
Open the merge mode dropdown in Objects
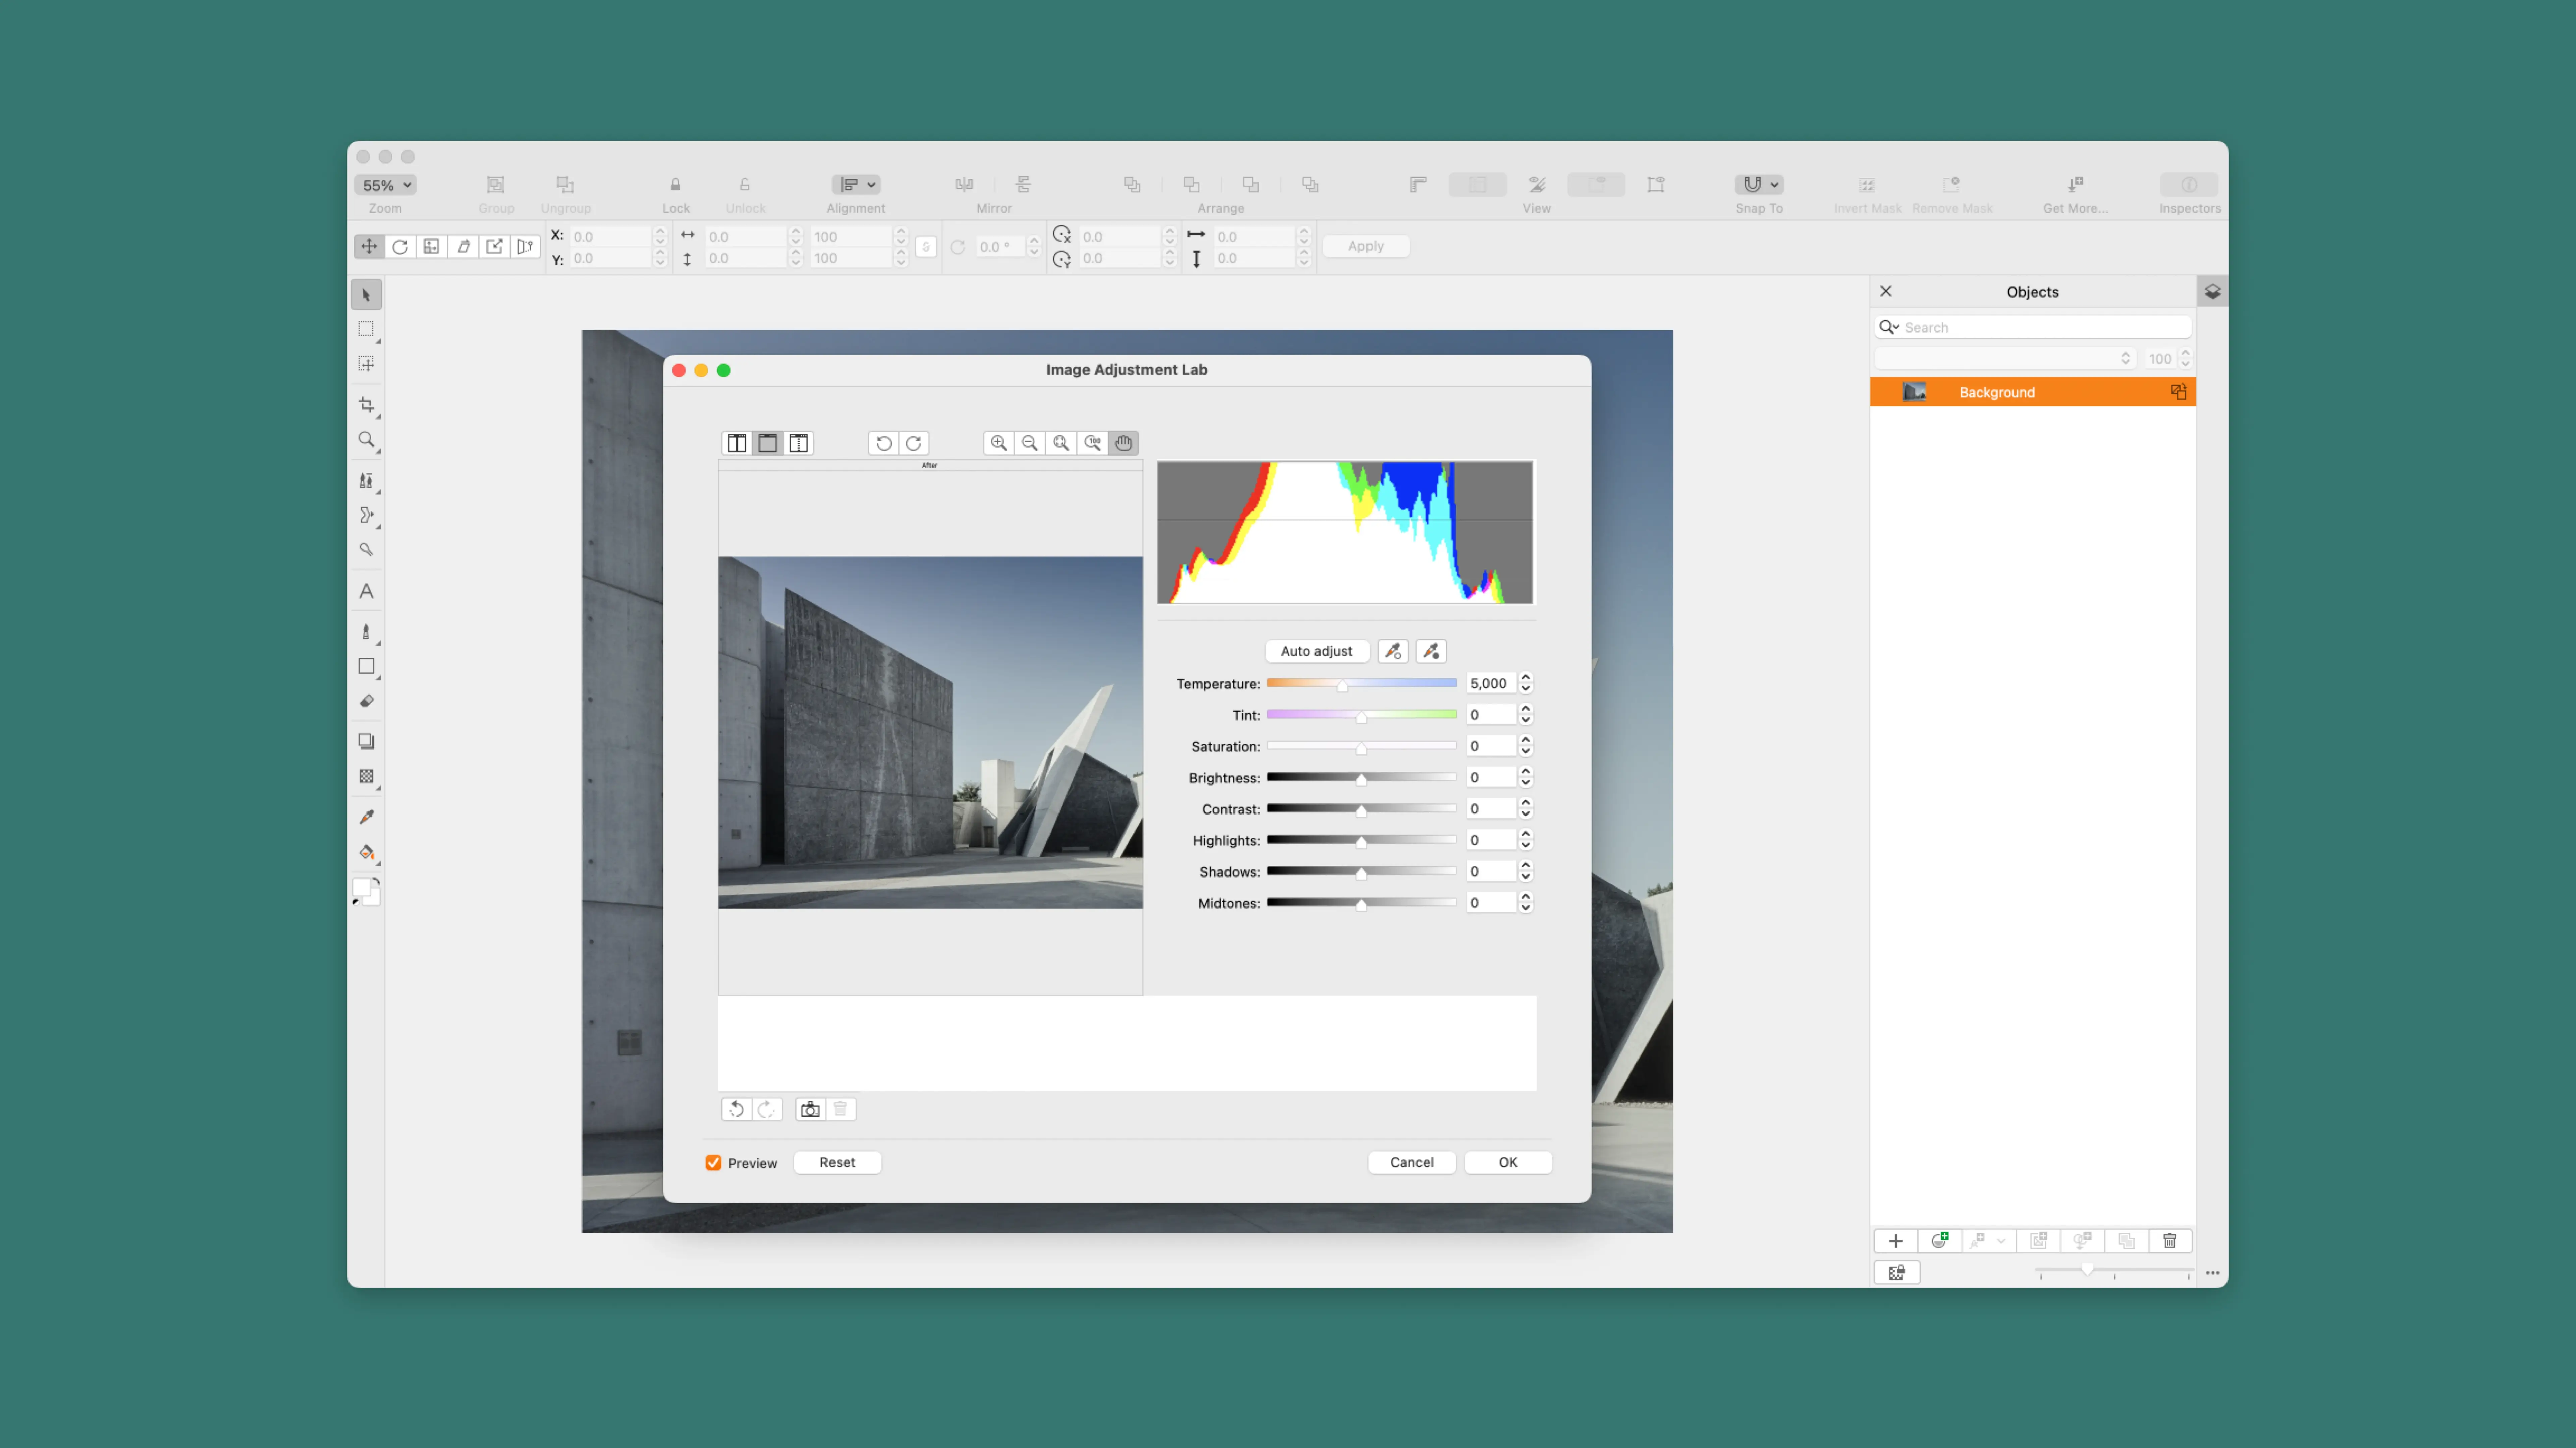click(x=2006, y=359)
